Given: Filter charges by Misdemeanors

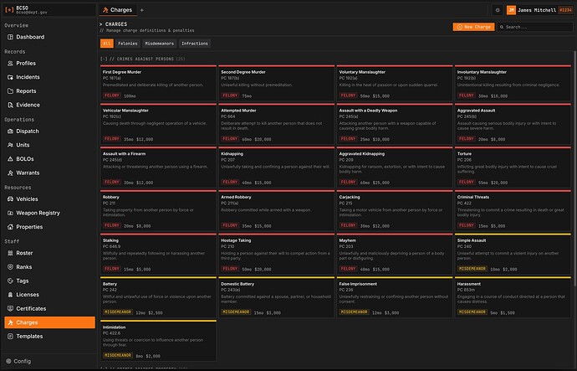Looking at the screenshot, I should coord(160,44).
